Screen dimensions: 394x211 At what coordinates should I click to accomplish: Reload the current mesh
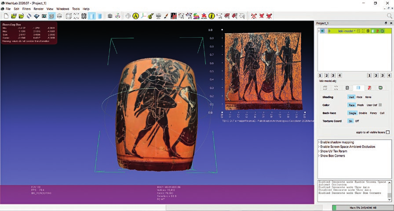point(29,16)
